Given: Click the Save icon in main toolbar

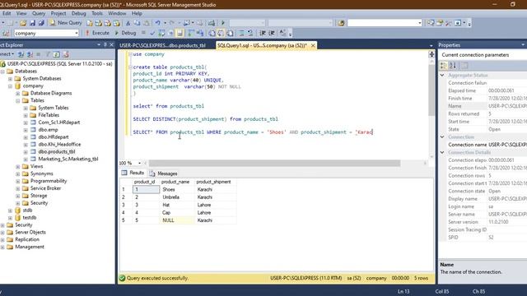Looking at the screenshot, I should pyautogui.click(x=32, y=23).
